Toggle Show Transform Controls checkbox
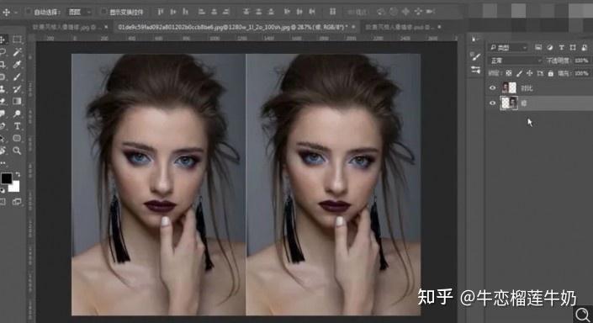The image size is (593, 323). [104, 12]
